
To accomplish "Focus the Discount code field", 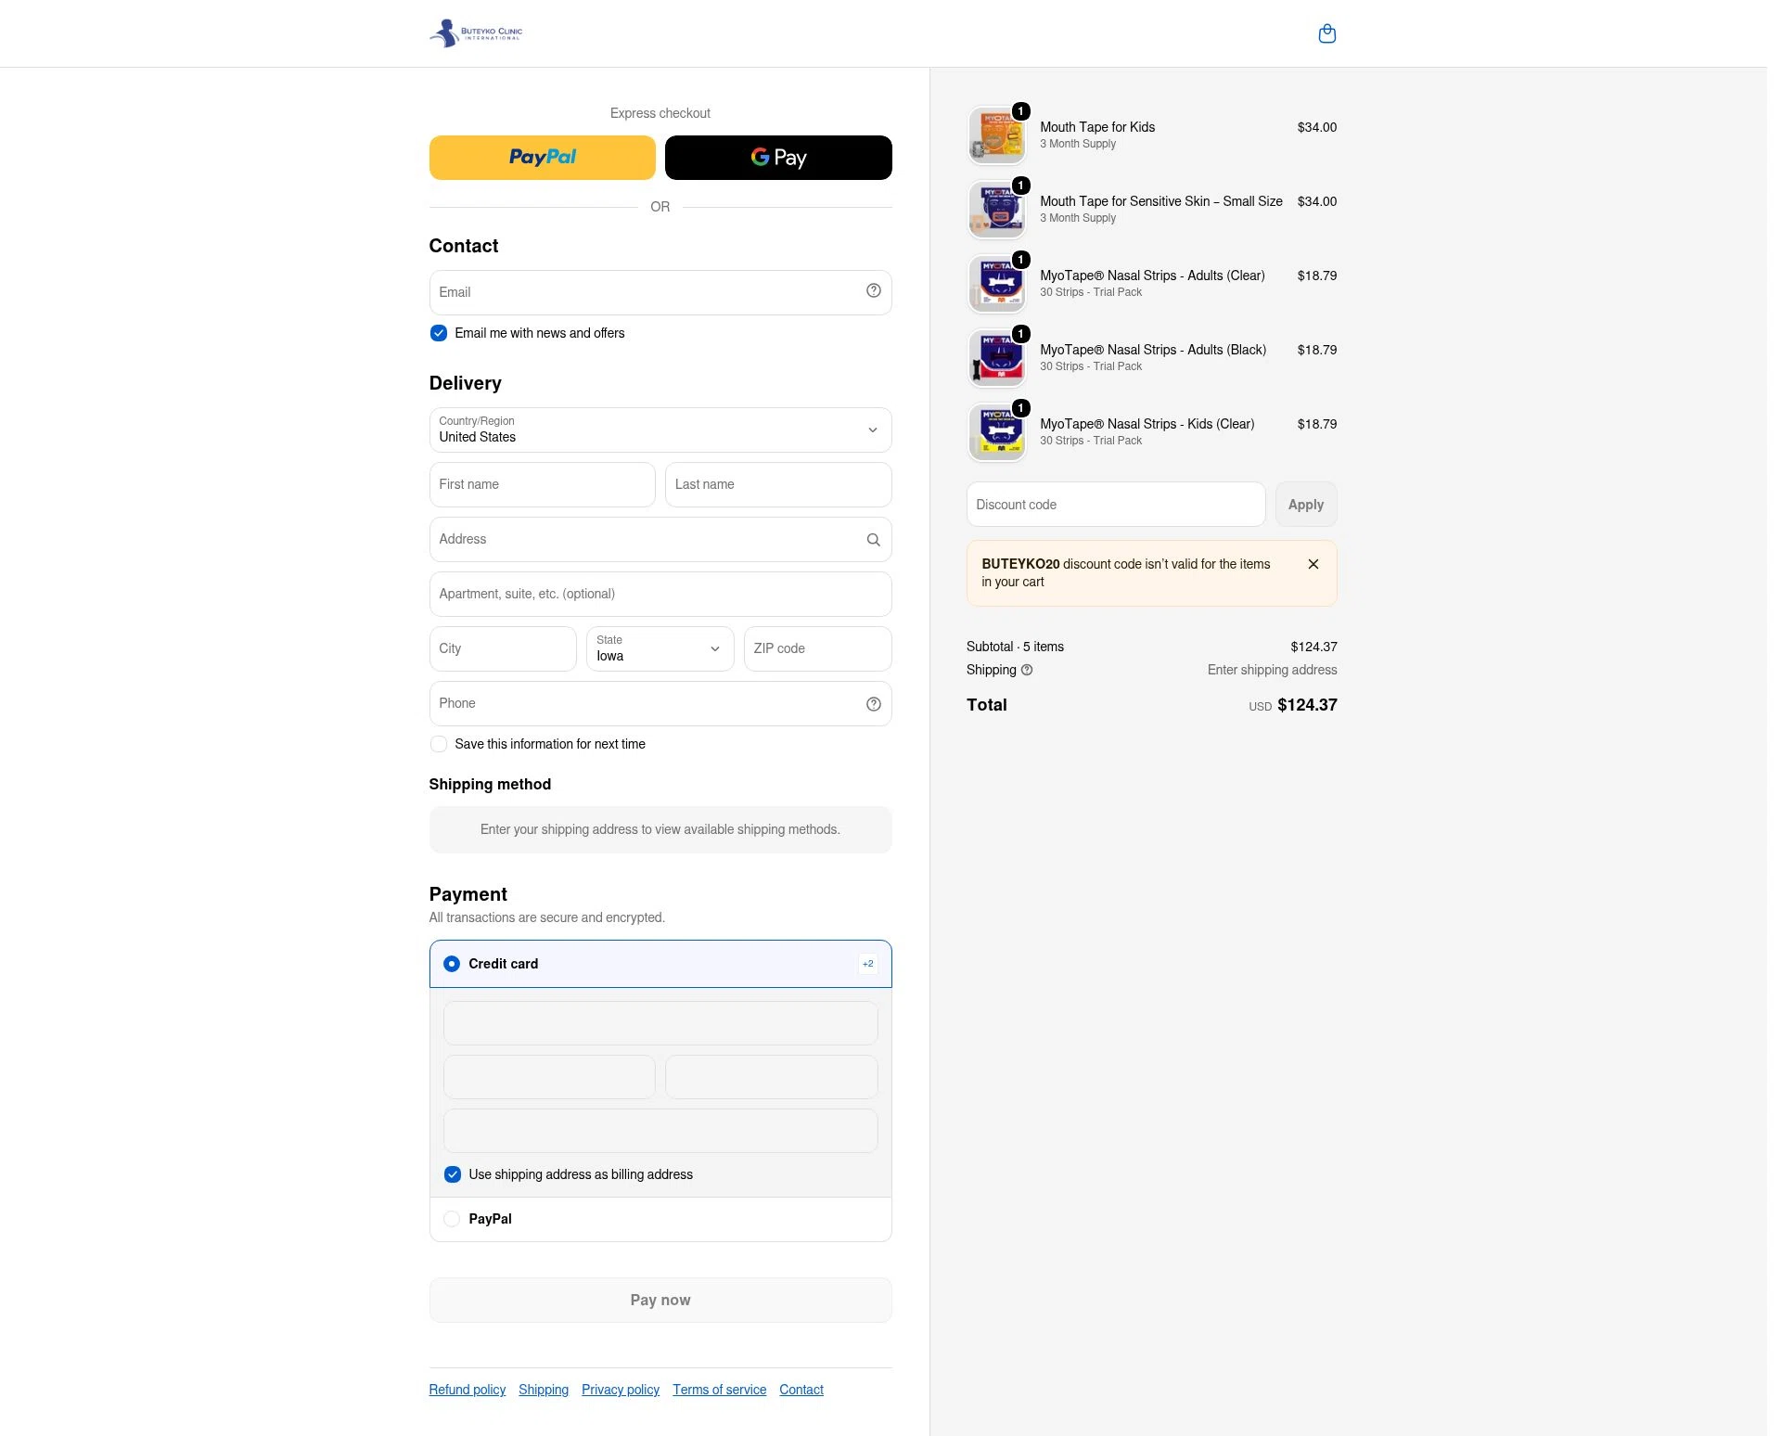I will [1116, 505].
